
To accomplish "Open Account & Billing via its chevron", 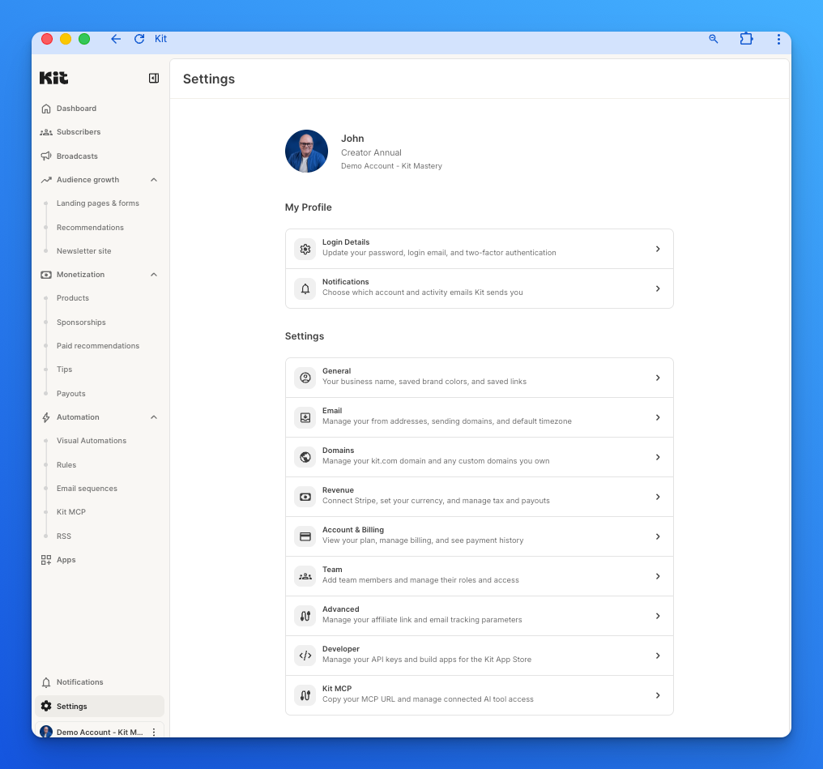I will (658, 536).
